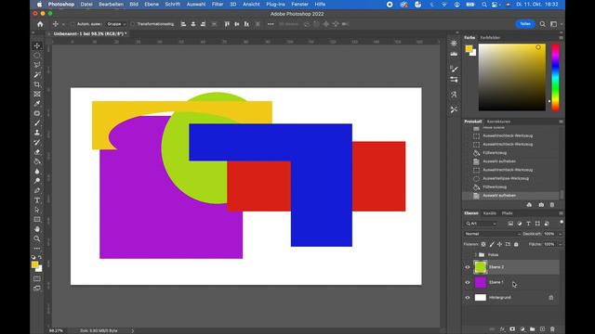Click the foreground swatch in Farbe panel
595x334 pixels.
[469, 48]
